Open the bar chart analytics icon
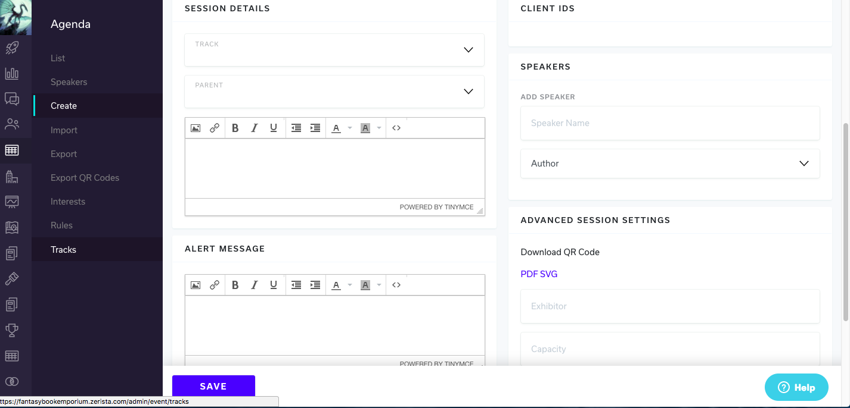 pyautogui.click(x=12, y=73)
